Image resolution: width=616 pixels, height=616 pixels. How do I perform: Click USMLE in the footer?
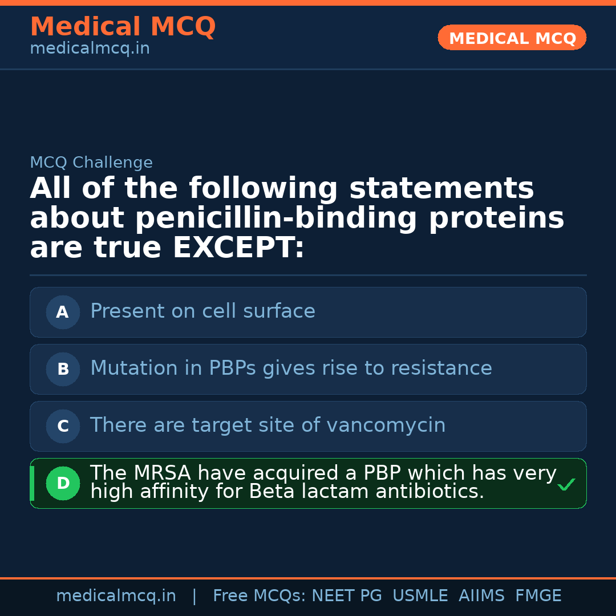point(420,596)
